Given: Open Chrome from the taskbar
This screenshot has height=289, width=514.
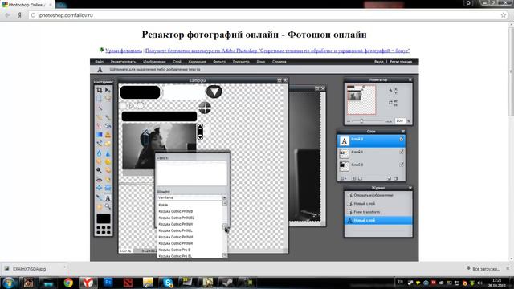Looking at the screenshot, I should 68,283.
